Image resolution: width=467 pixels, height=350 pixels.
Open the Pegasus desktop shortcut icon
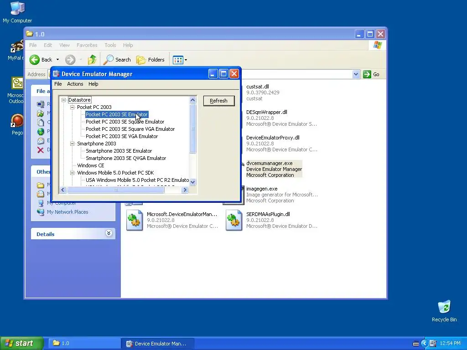pos(17,121)
